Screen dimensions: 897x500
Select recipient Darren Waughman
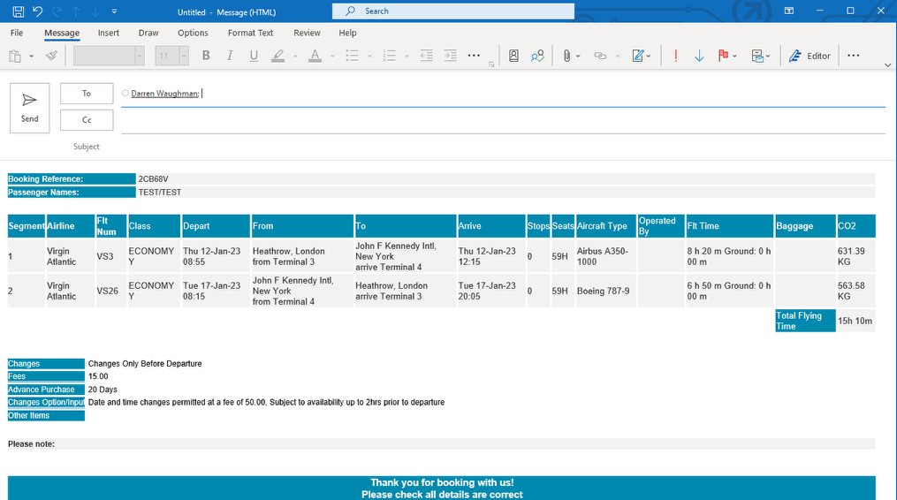click(x=164, y=94)
